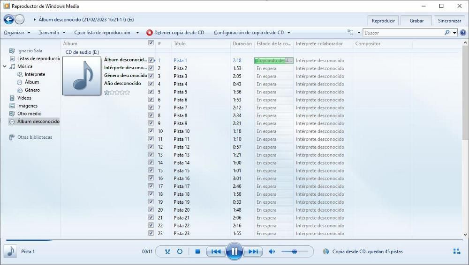Toggle repeat playback

[x=180, y=251]
